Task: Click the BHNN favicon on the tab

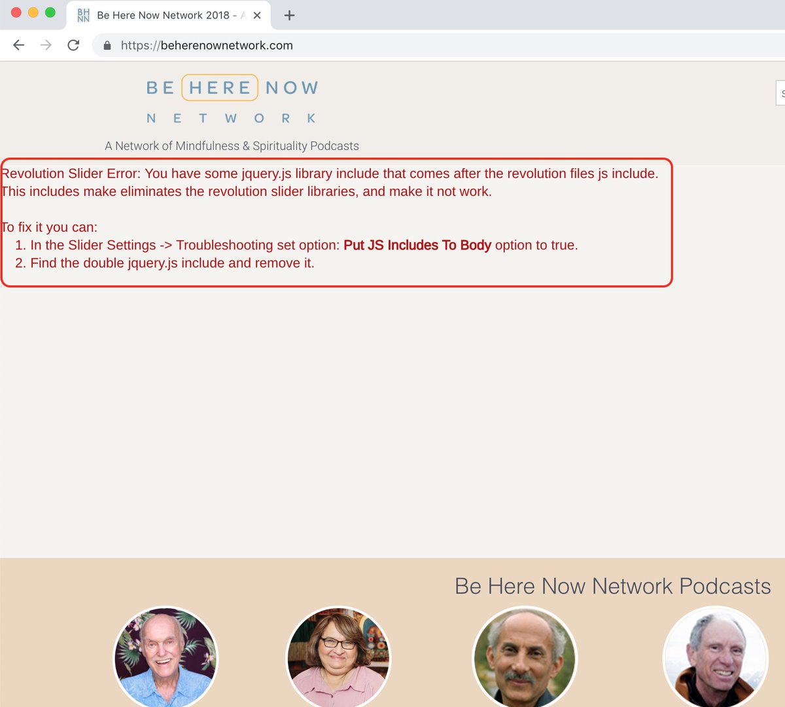Action: 83,15
